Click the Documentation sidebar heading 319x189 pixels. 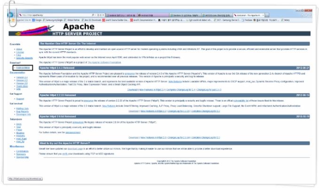(17, 73)
